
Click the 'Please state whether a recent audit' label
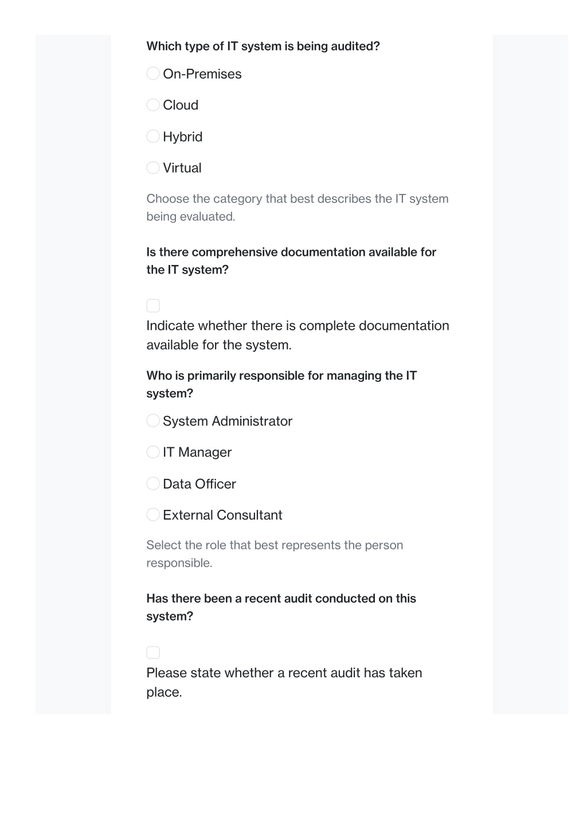284,682
